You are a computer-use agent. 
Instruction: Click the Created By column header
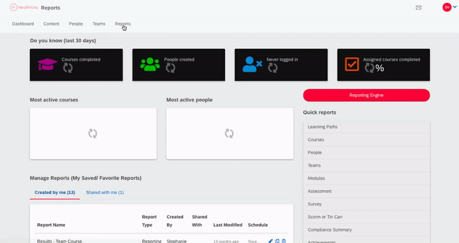tap(175, 221)
